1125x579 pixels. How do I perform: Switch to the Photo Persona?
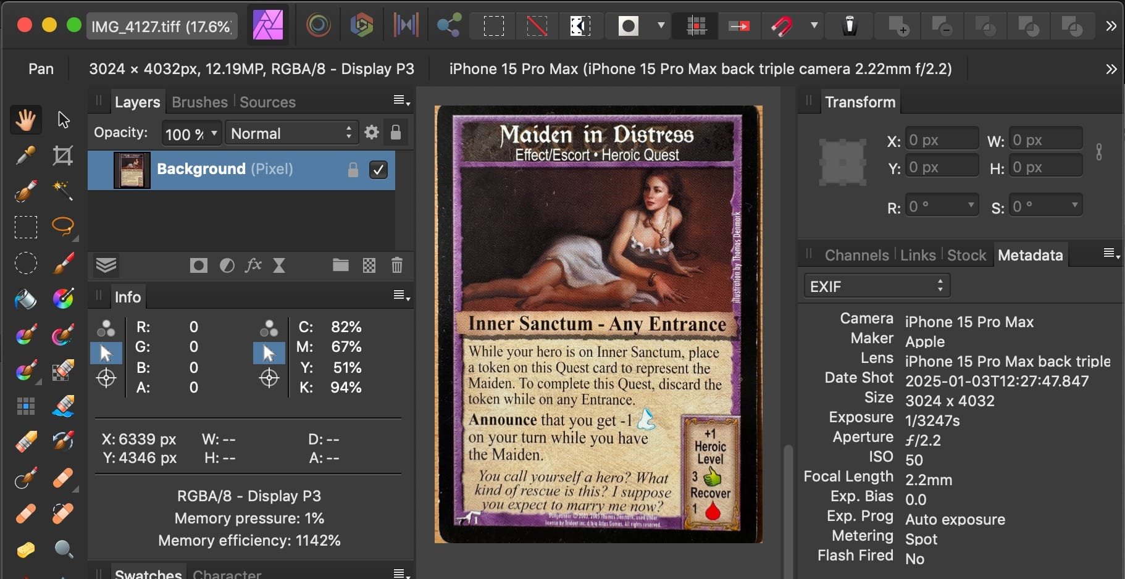pos(268,25)
